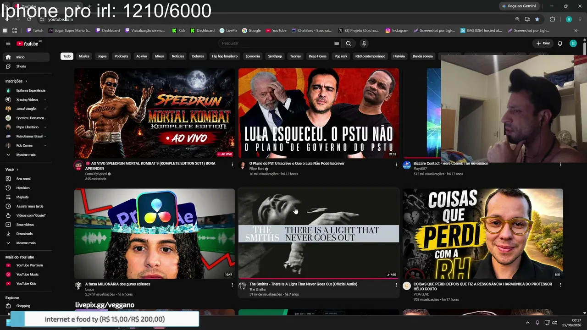Go to YouTube home via the logo
The height and width of the screenshot is (330, 587).
28,44
